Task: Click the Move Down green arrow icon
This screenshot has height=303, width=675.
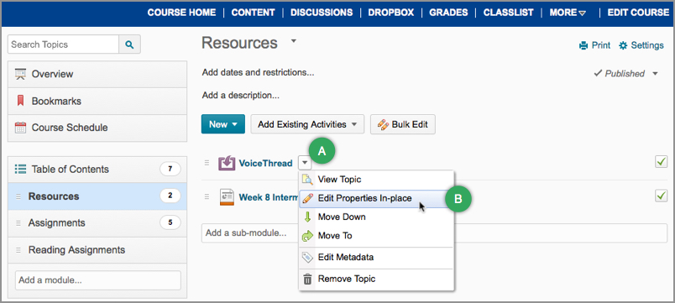Action: coord(307,217)
